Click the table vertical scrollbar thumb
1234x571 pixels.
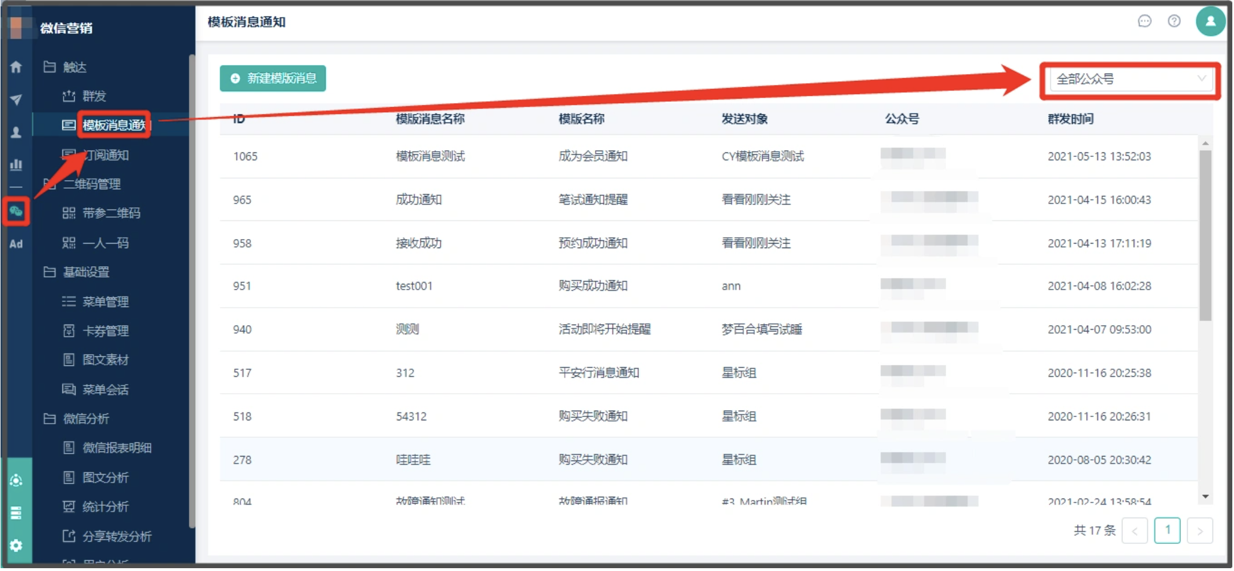[1206, 236]
